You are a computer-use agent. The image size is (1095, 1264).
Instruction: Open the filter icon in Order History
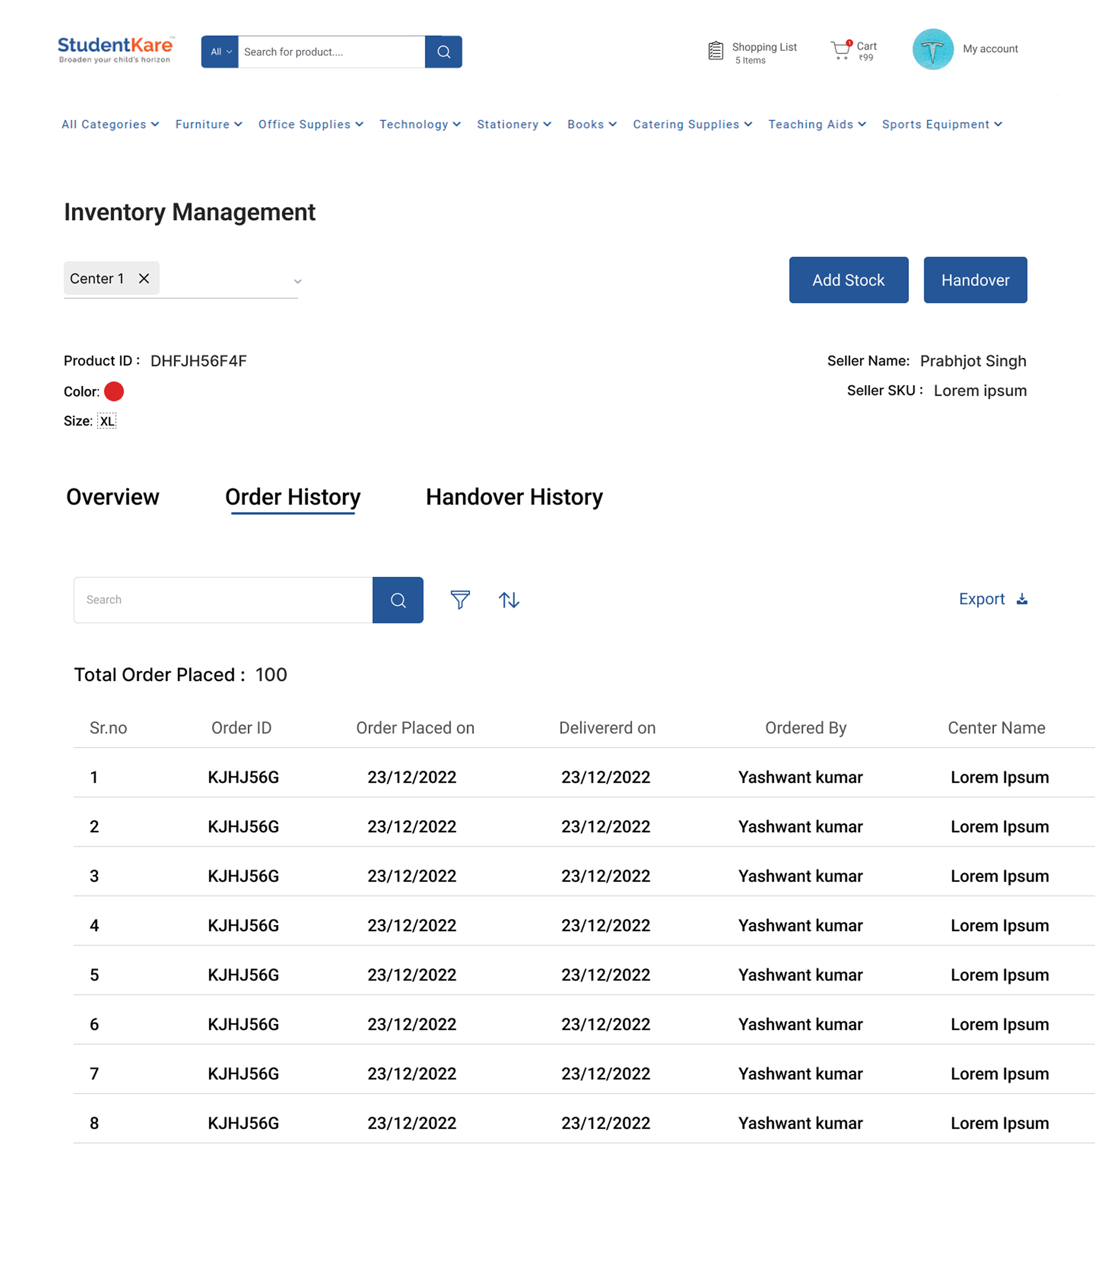(461, 600)
